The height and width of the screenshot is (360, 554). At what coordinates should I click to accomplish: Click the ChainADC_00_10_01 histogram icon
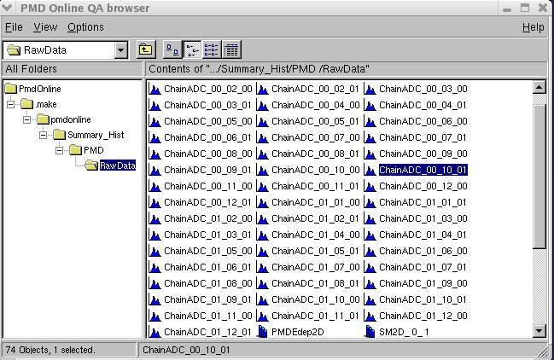pyautogui.click(x=370, y=171)
